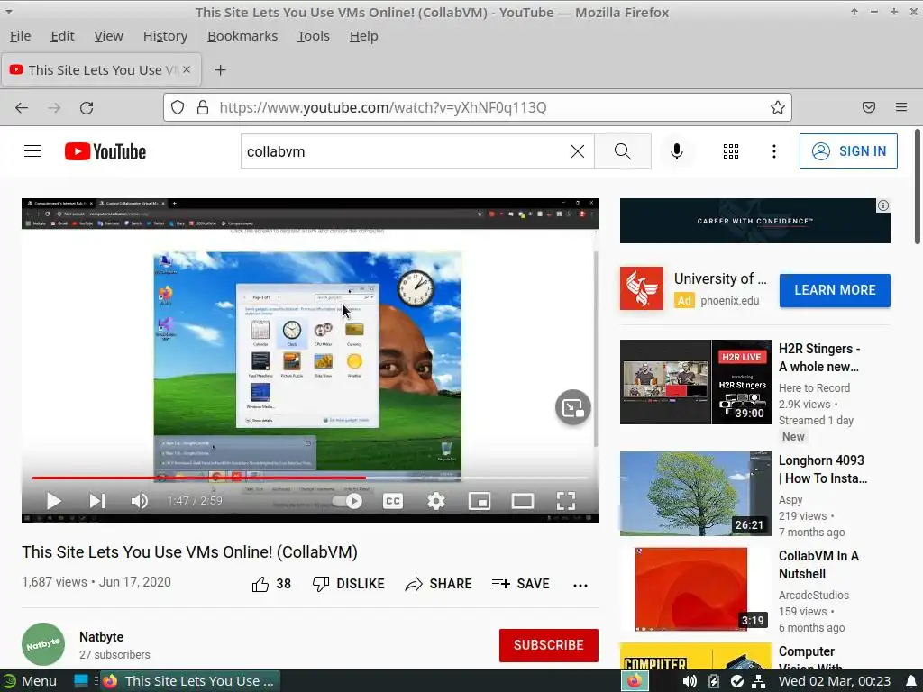Screen dimensions: 923x692
Task: Click the URL address bar
Action: pyautogui.click(x=478, y=107)
